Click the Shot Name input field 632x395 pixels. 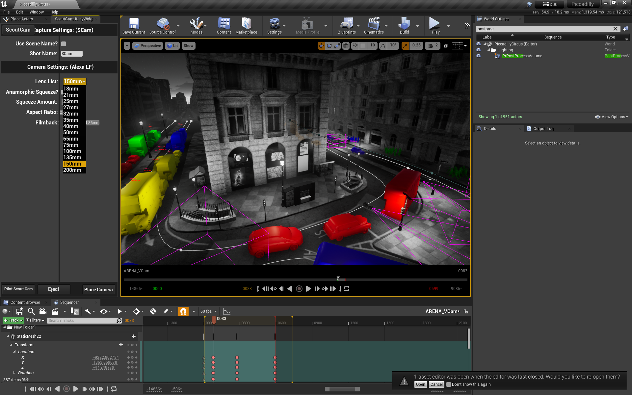72,54
